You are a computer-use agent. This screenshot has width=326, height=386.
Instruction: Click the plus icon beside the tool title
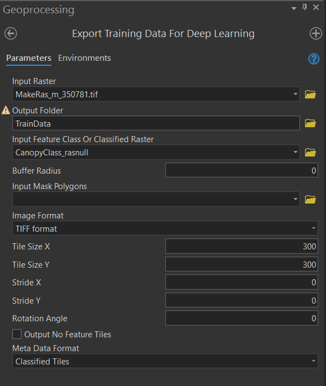click(316, 34)
